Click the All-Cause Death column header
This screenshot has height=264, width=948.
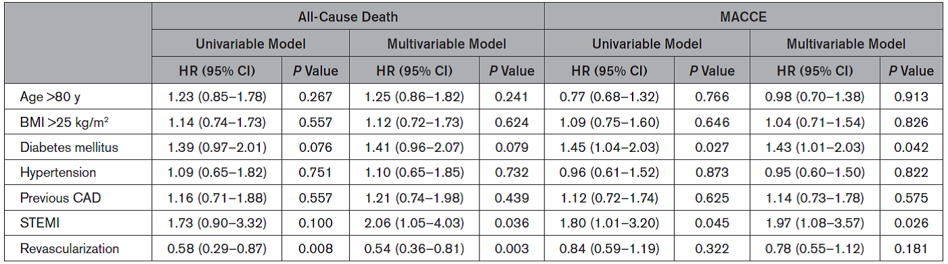click(x=348, y=17)
